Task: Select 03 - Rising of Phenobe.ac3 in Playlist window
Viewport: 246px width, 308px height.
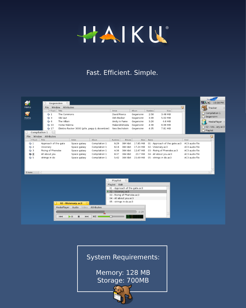Action: [x=137, y=195]
